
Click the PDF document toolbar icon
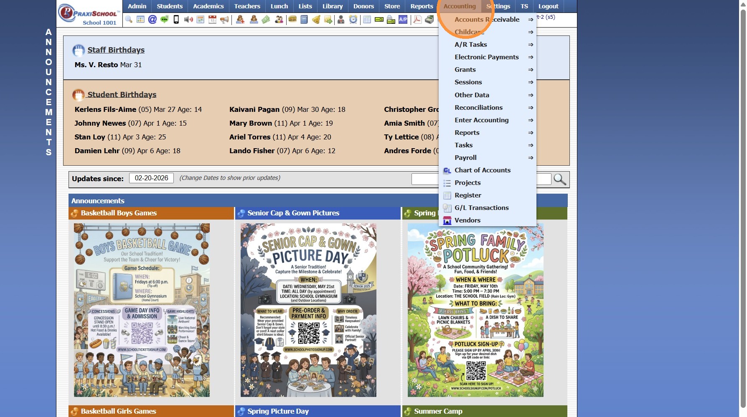(417, 20)
